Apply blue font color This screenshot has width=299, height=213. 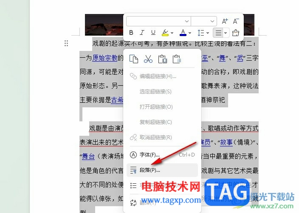tap(183, 33)
